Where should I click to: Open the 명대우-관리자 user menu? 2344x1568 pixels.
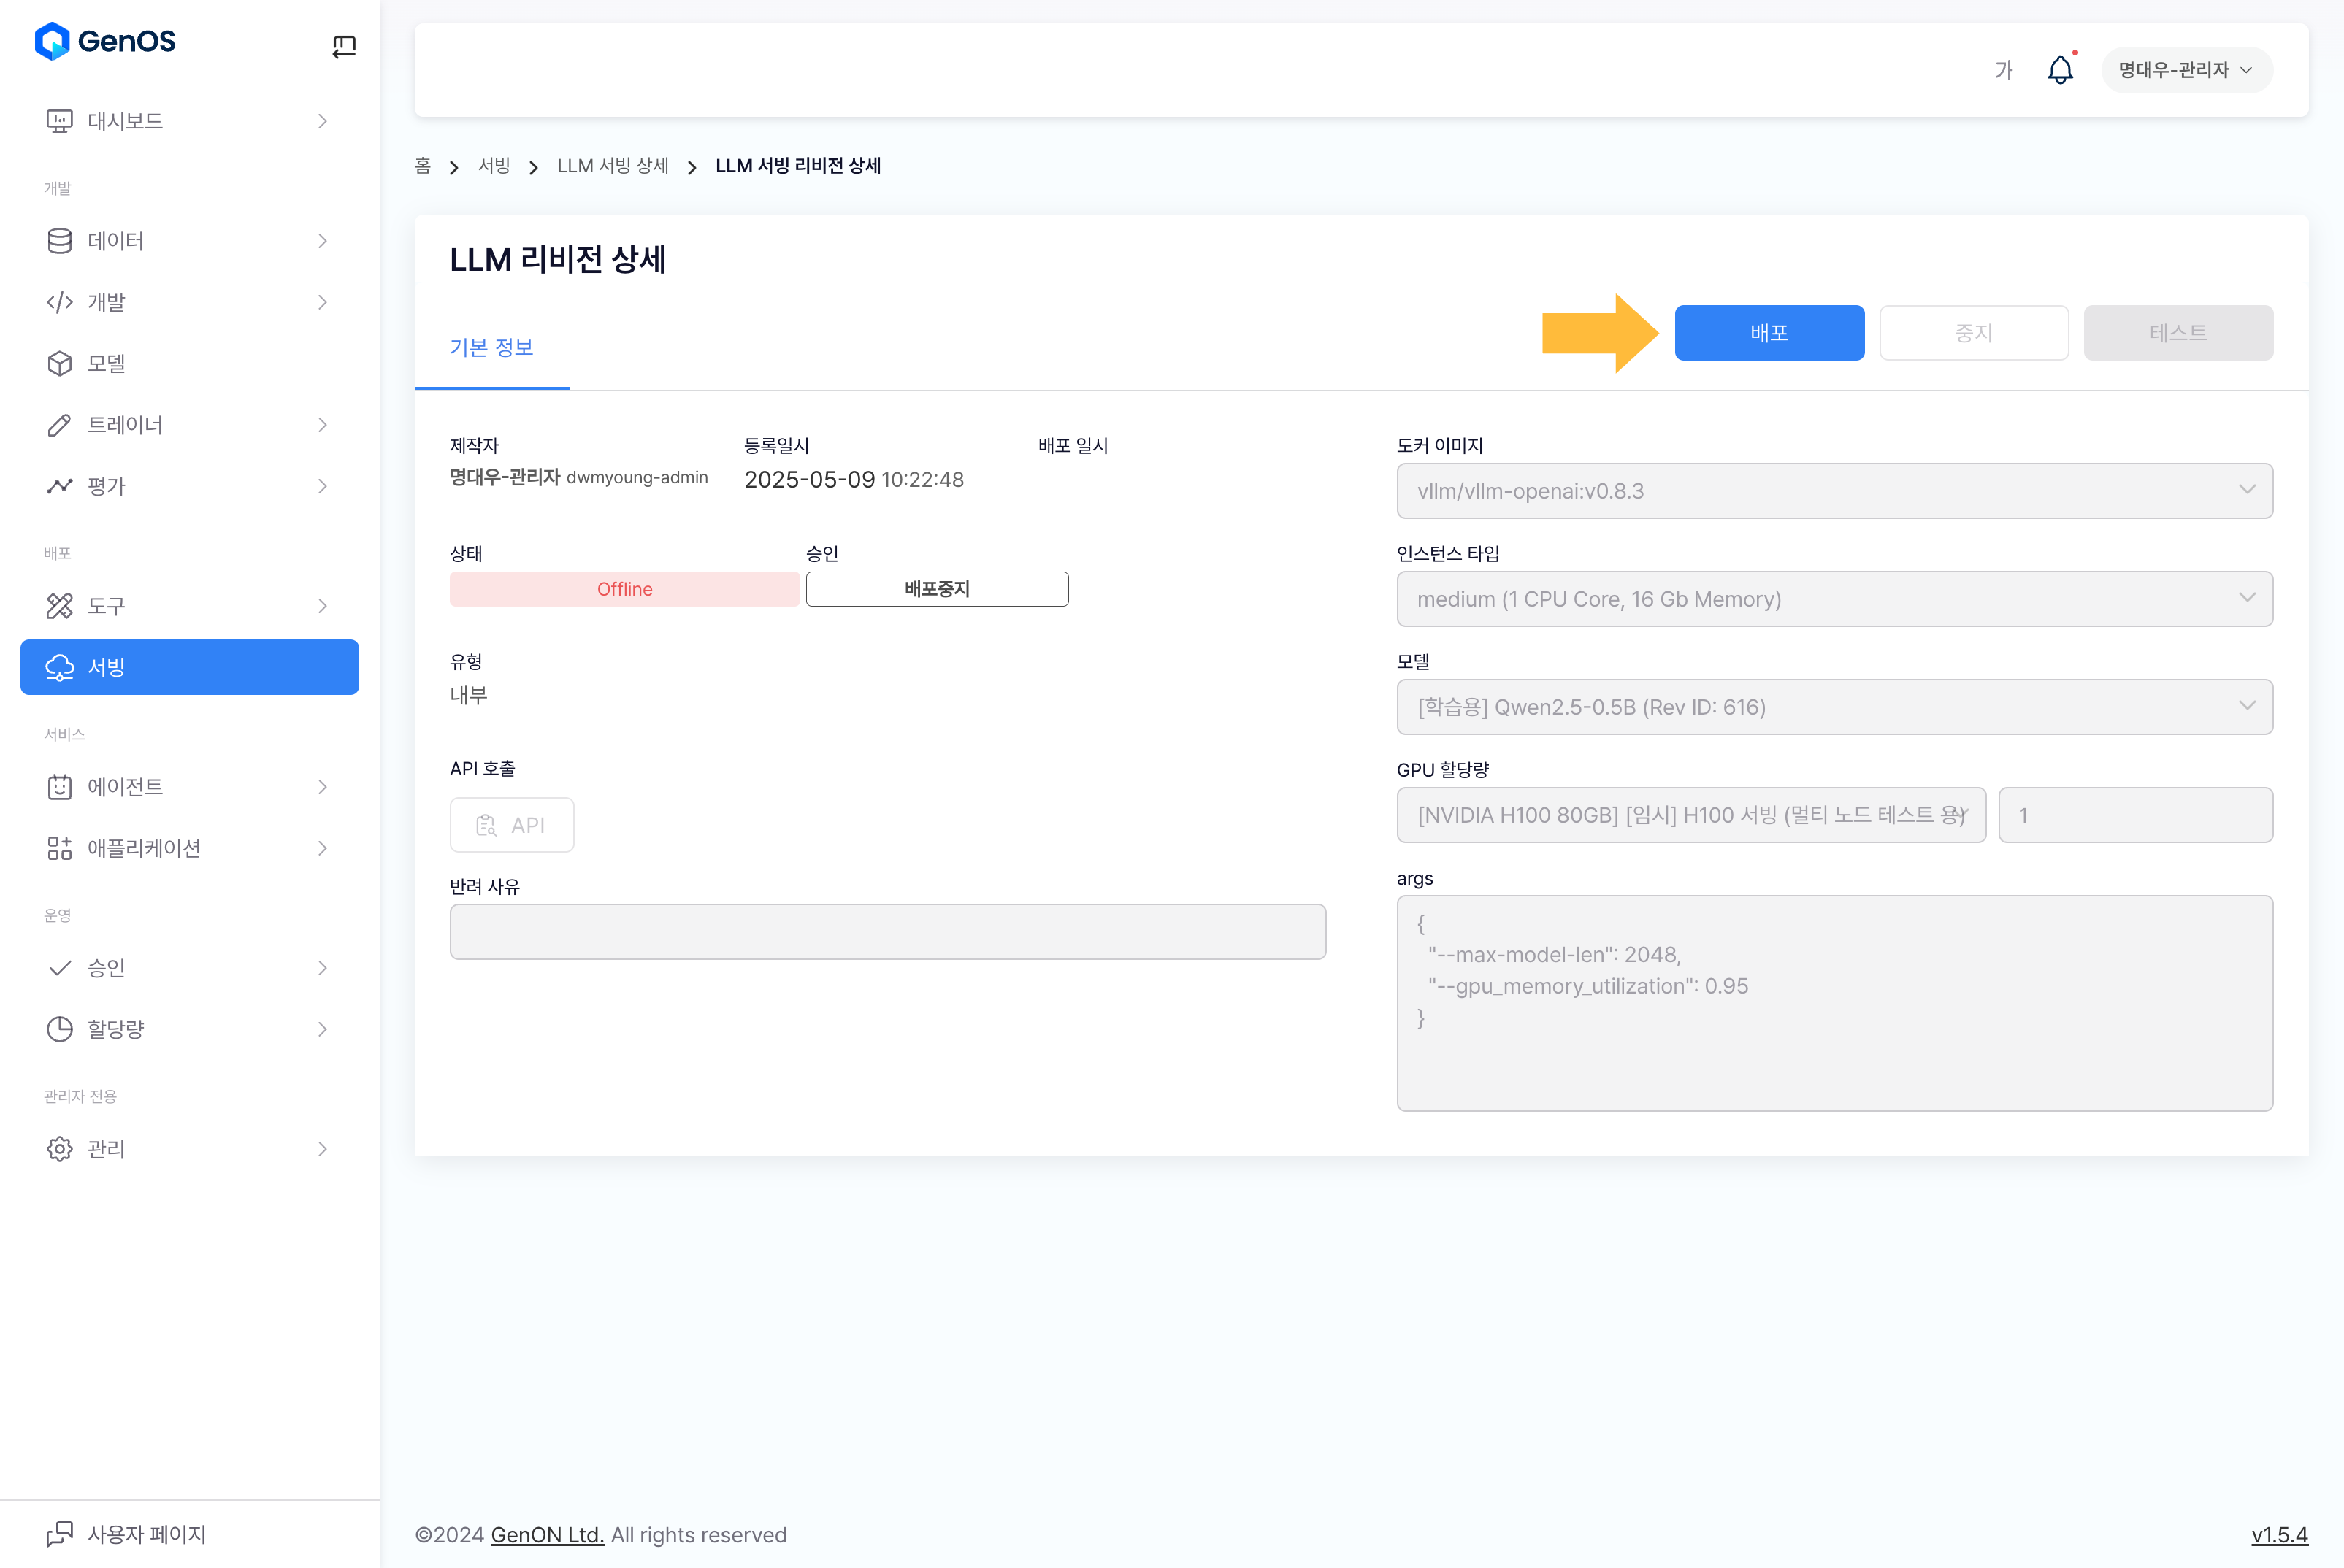(x=2186, y=70)
